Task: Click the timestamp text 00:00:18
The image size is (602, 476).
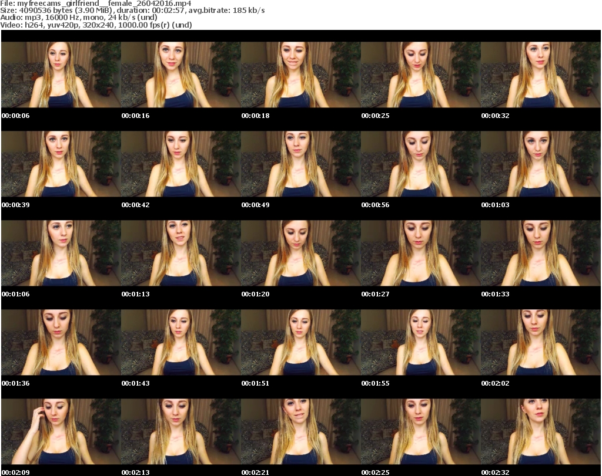Action: click(255, 116)
